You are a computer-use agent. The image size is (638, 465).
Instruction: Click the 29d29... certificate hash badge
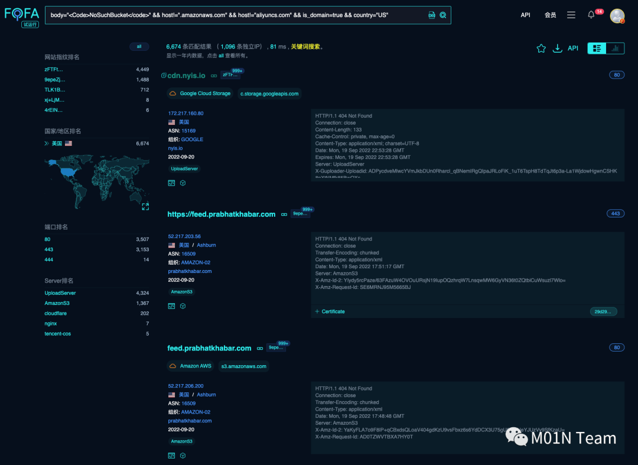point(603,311)
